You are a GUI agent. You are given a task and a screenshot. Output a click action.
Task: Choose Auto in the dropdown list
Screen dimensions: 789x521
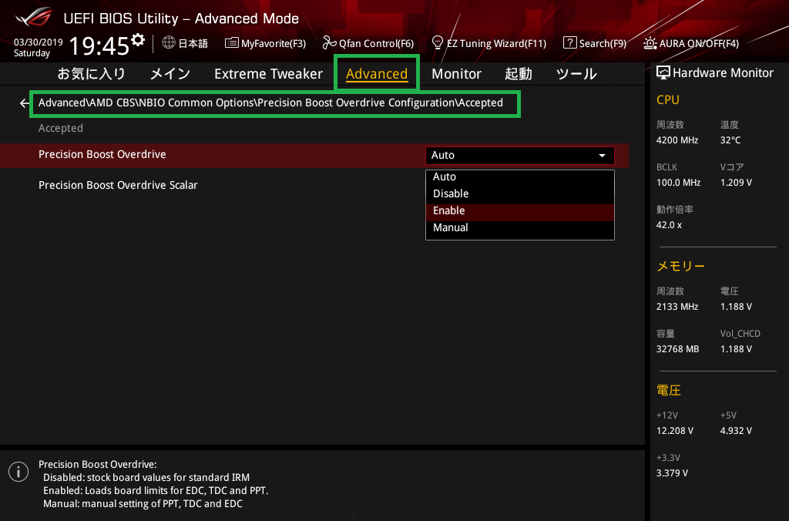tap(520, 176)
